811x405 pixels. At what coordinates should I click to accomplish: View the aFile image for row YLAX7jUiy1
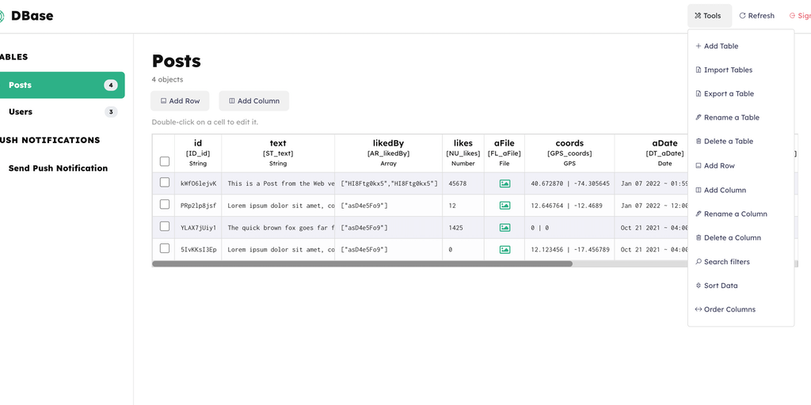pyautogui.click(x=504, y=228)
